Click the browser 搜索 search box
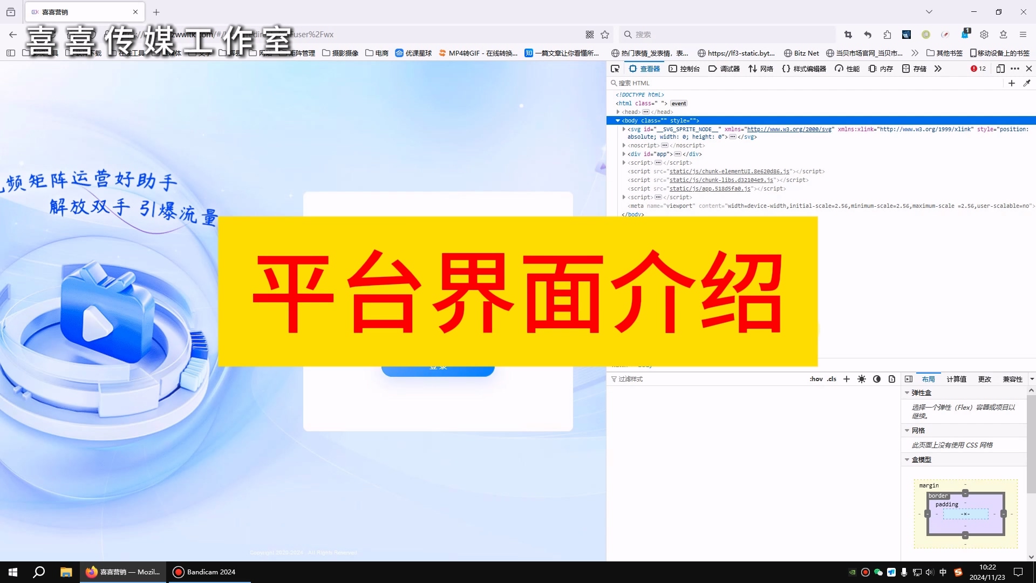Image resolution: width=1036 pixels, height=583 pixels. click(727, 35)
